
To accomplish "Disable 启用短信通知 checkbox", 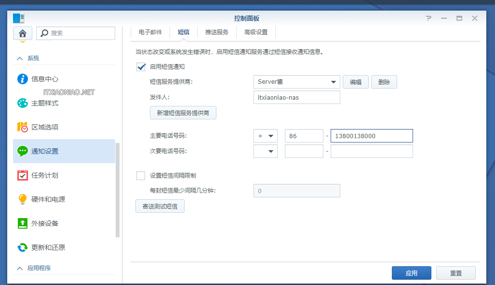I will pos(141,67).
